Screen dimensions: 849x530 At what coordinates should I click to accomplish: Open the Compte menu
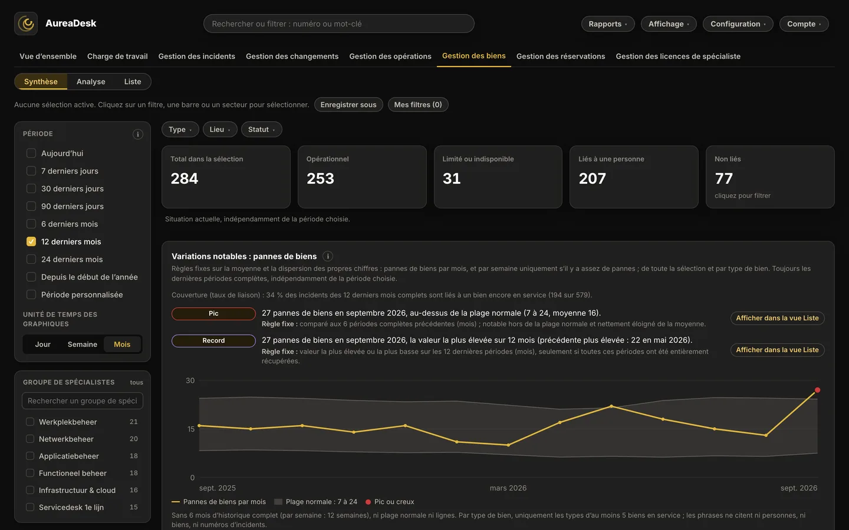804,24
